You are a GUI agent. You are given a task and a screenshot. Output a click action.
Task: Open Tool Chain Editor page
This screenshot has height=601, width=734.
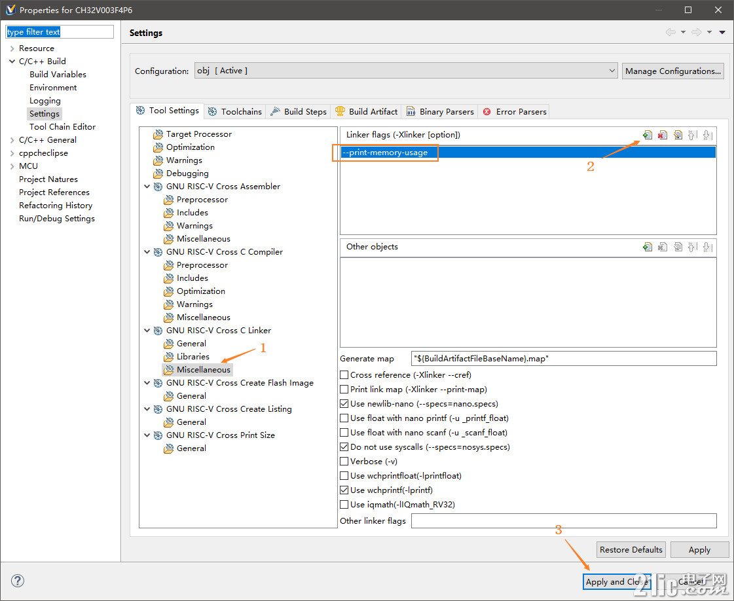[x=62, y=127]
